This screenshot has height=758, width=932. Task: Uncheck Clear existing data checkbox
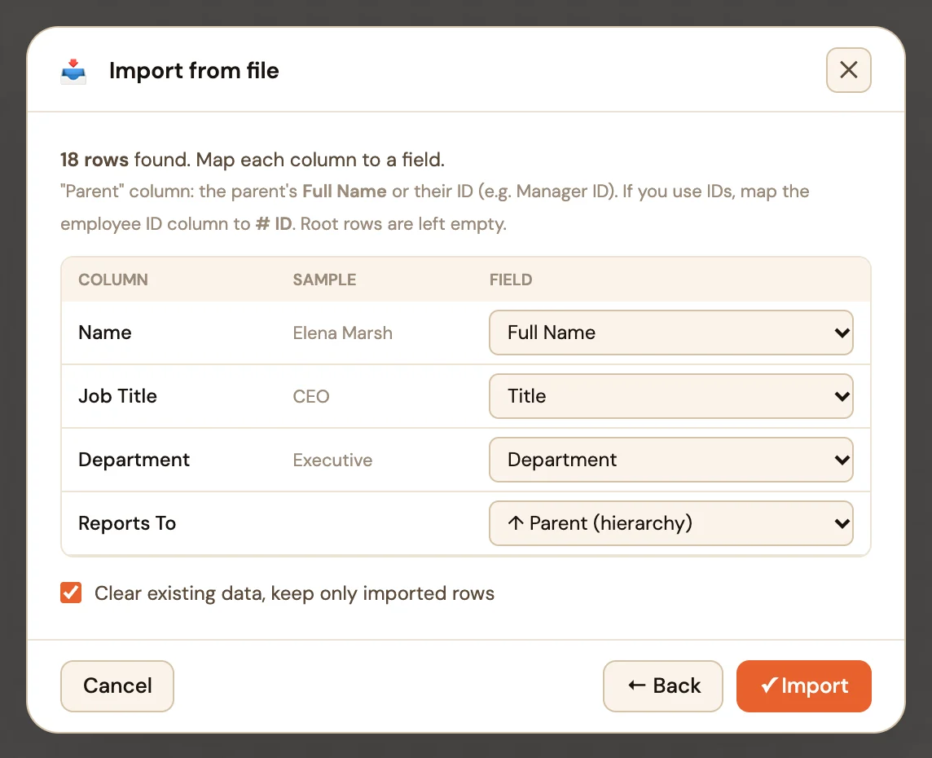pyautogui.click(x=71, y=593)
